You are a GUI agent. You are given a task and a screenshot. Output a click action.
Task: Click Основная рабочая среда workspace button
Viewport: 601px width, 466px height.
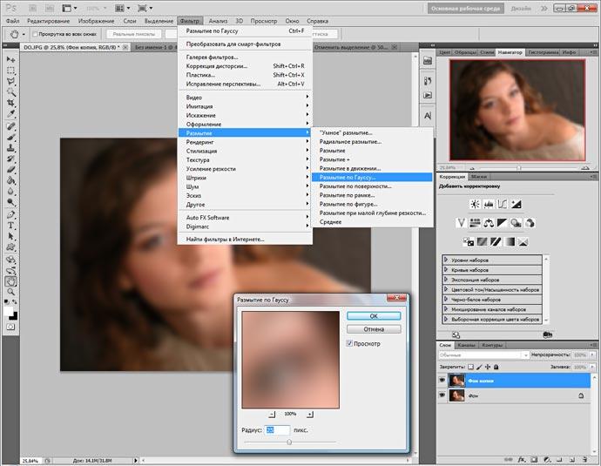tap(465, 9)
